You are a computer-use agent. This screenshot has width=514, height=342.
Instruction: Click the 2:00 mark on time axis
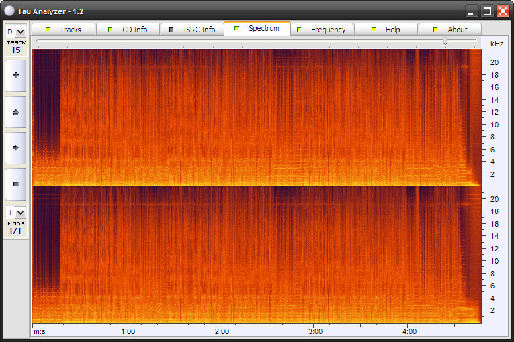coord(222,331)
